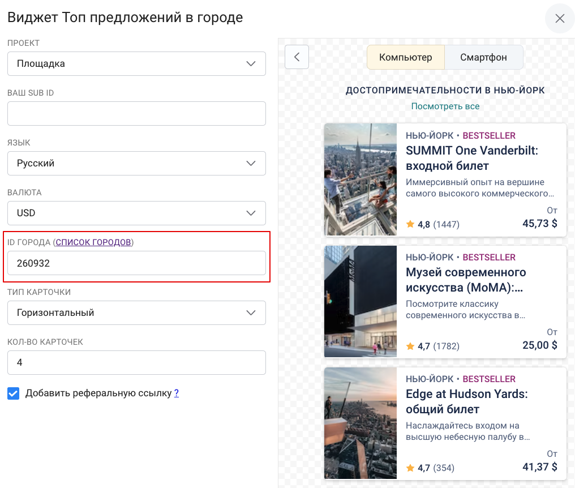Expand the Язык dropdown showing Русский

(x=136, y=163)
